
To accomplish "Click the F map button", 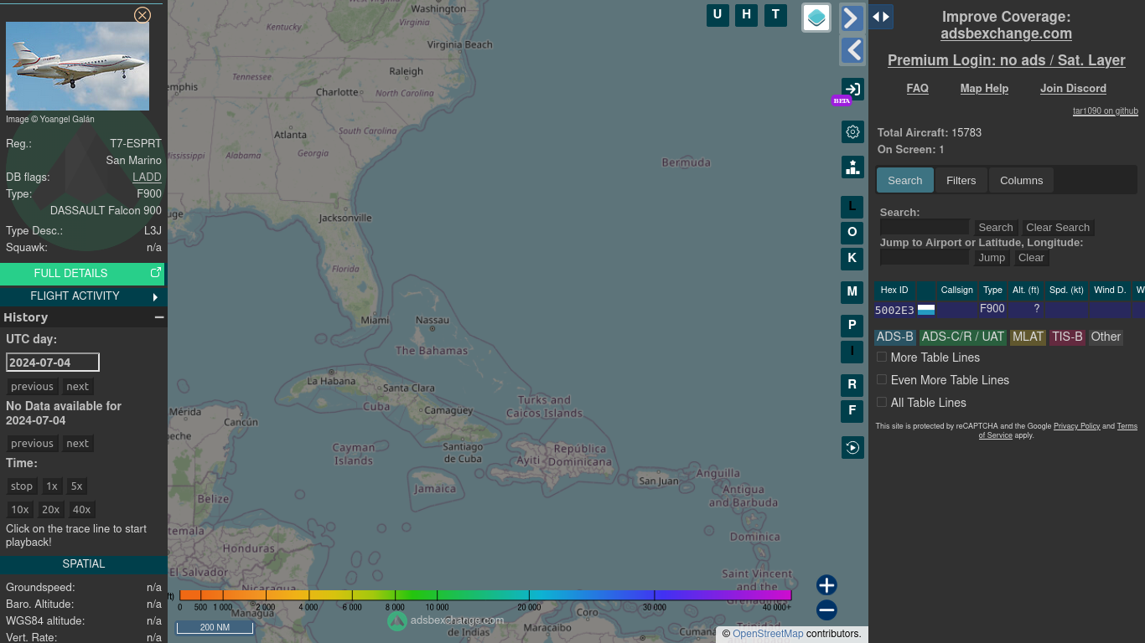I will (x=852, y=411).
